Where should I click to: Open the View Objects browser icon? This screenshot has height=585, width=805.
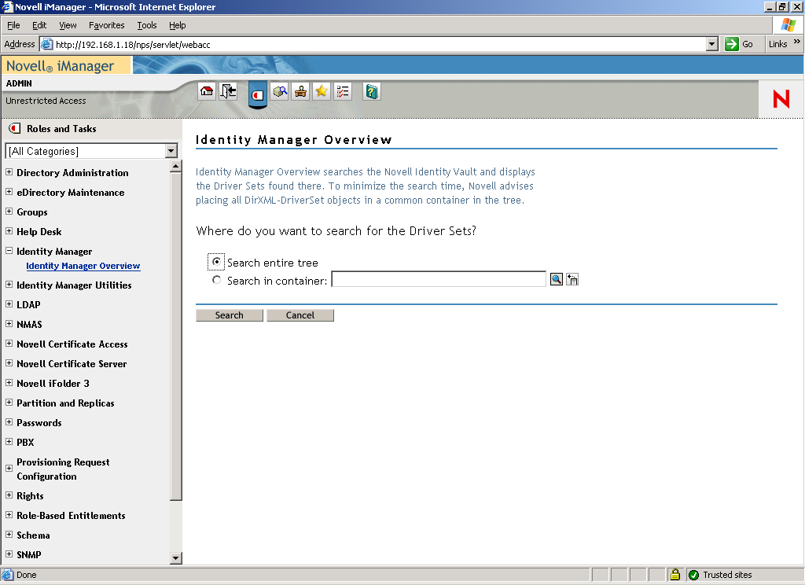279,91
